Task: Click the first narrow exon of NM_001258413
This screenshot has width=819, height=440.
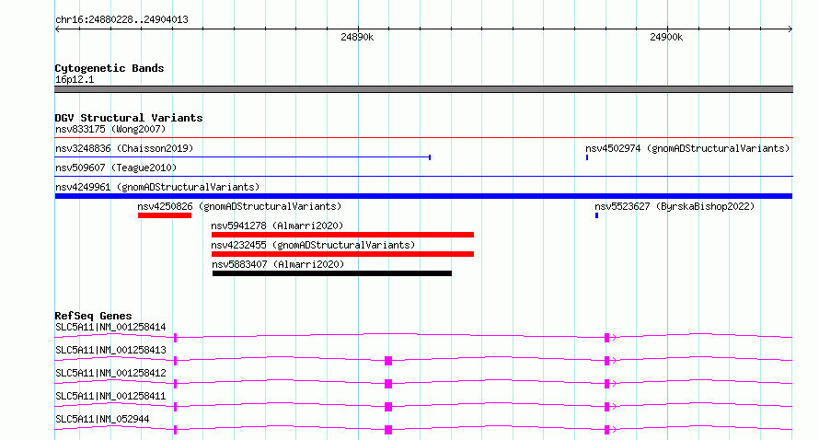Action: [176, 361]
